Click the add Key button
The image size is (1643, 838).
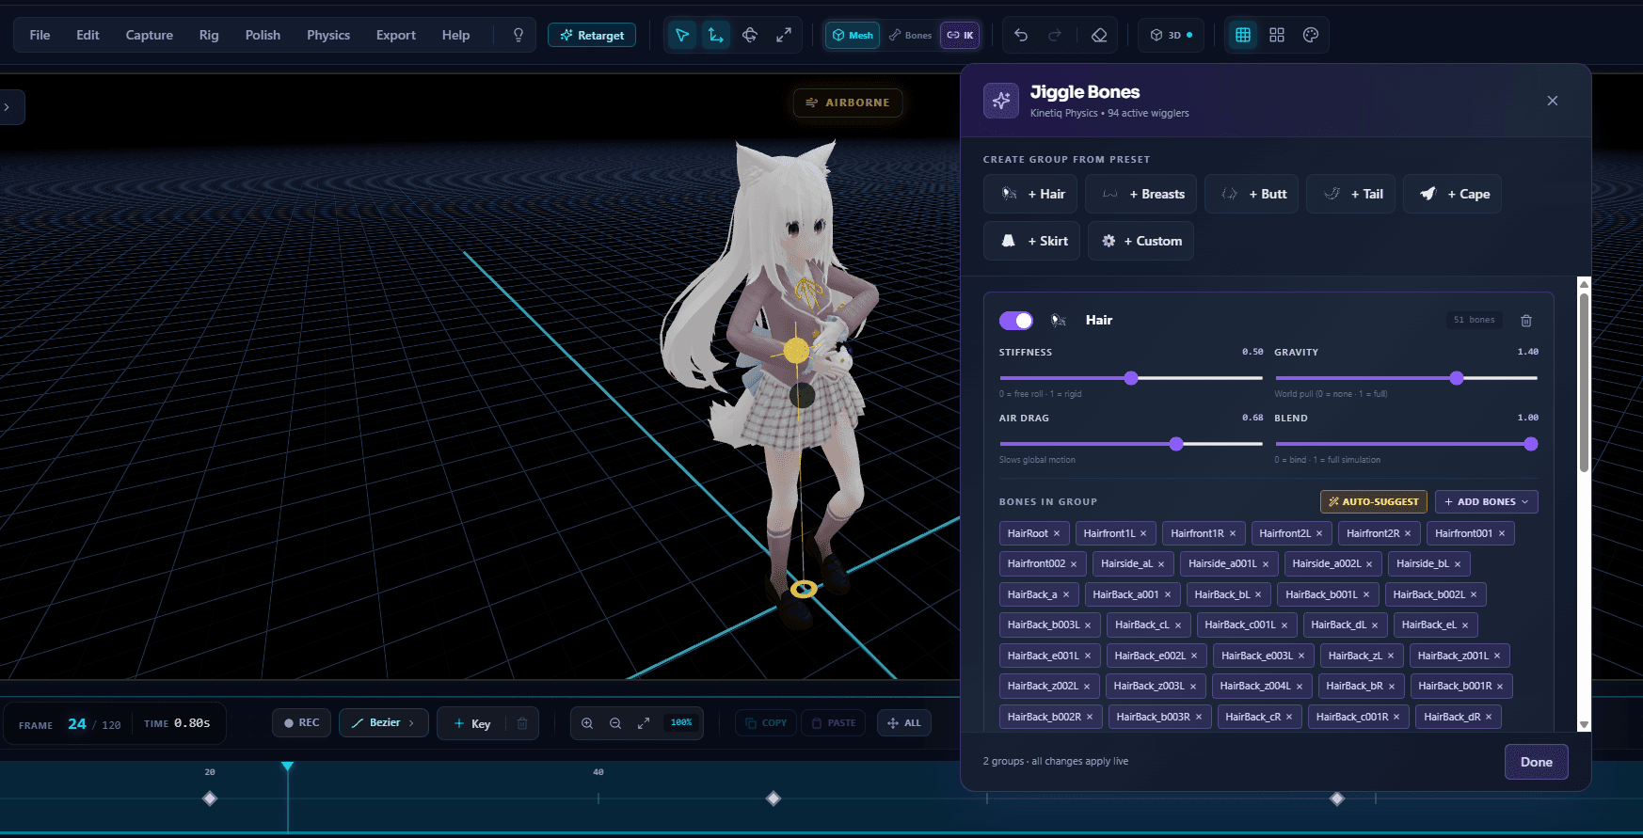click(x=472, y=723)
